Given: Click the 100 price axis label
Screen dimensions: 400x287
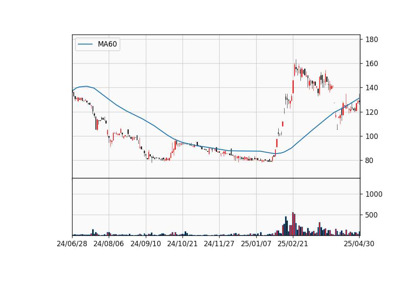Looking at the screenshot, I should 372,136.
